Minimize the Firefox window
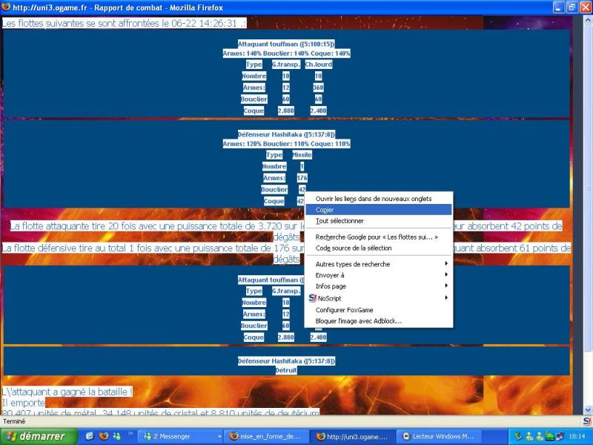Image resolution: width=593 pixels, height=445 pixels. tap(557, 7)
